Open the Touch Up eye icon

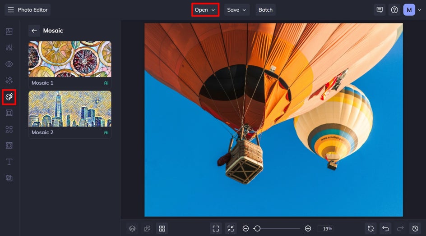9,64
